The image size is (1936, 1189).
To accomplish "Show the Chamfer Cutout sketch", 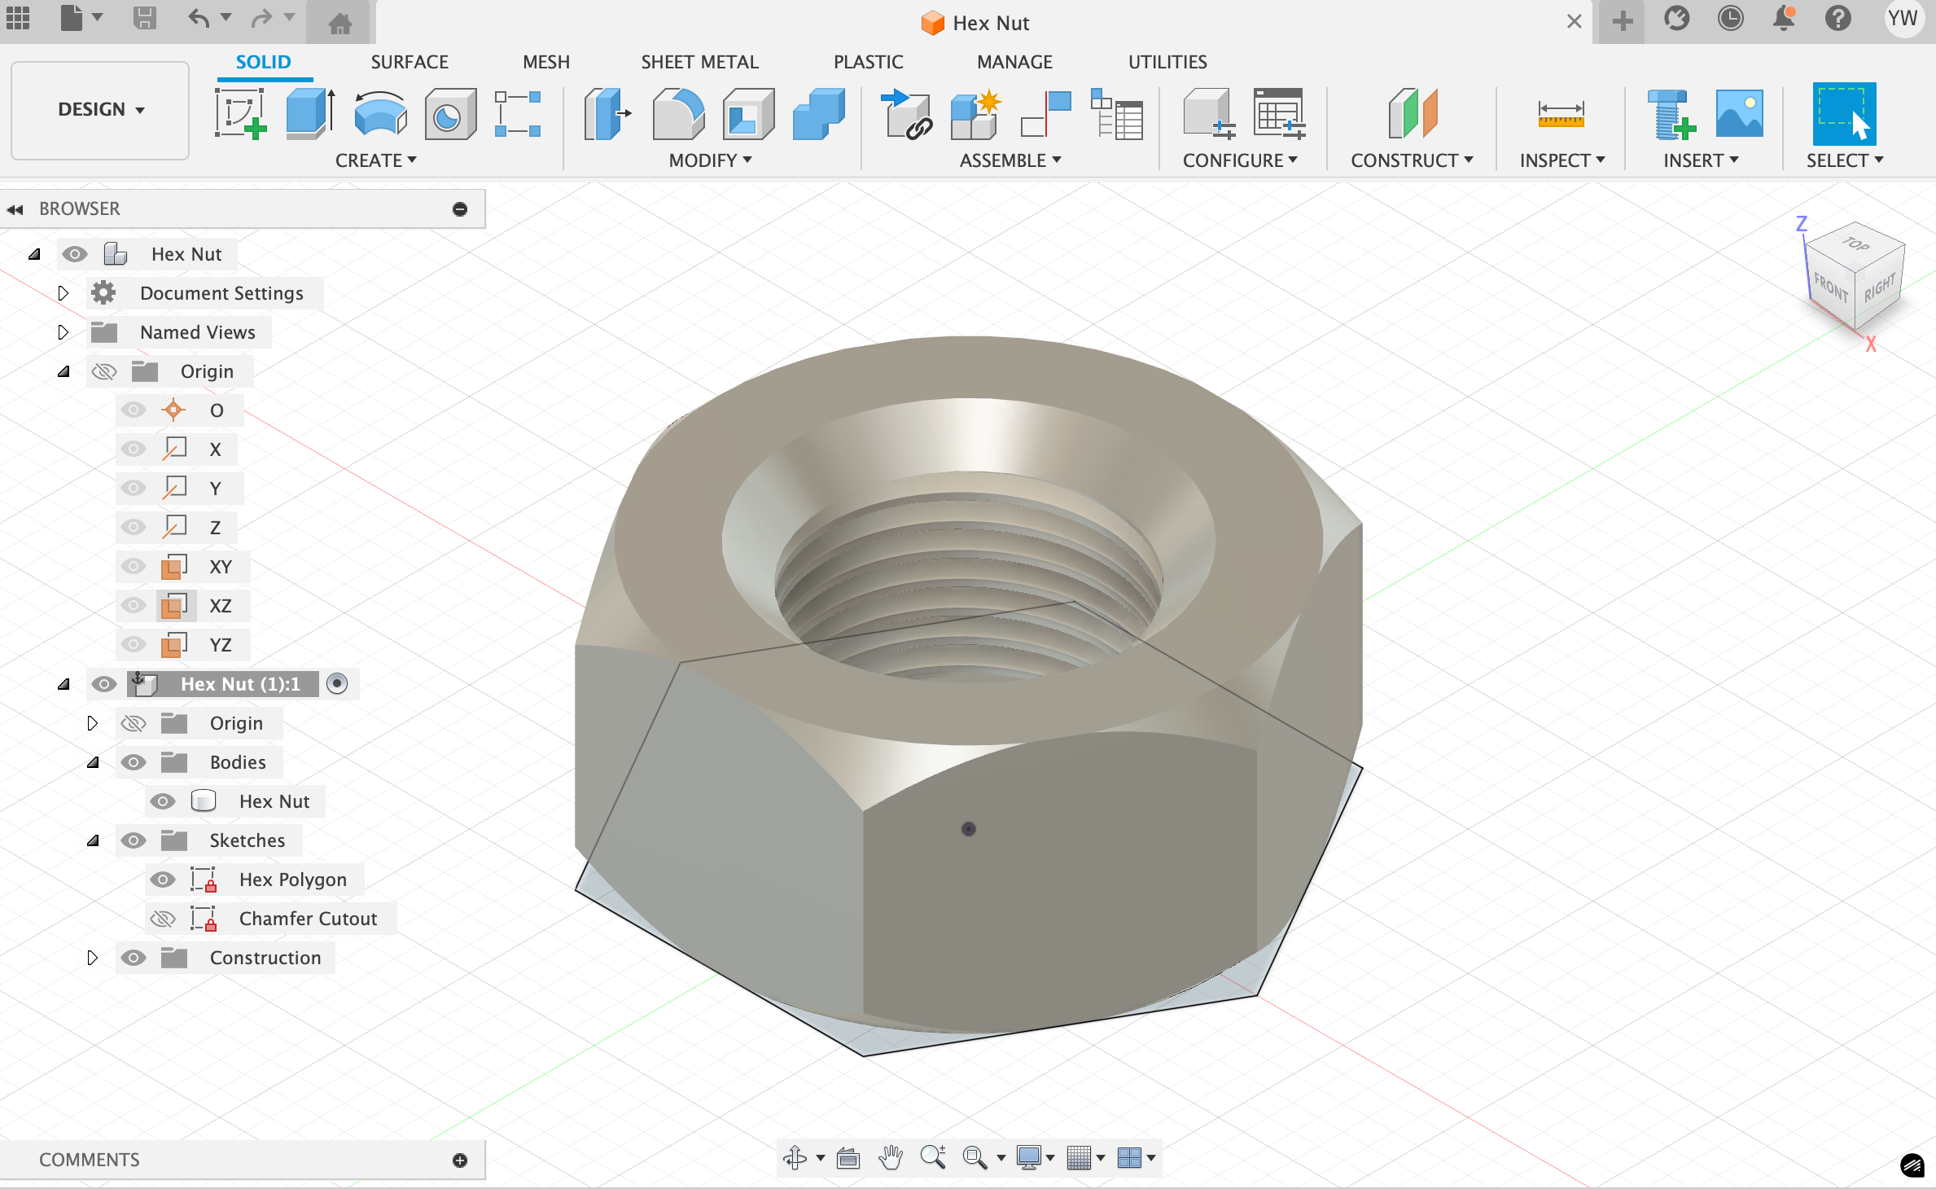I will 163,919.
